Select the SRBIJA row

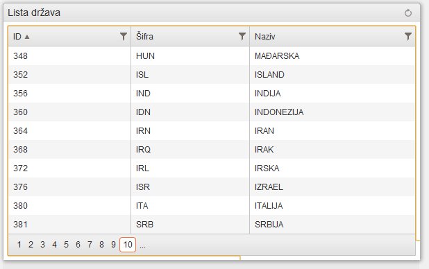click(x=212, y=225)
